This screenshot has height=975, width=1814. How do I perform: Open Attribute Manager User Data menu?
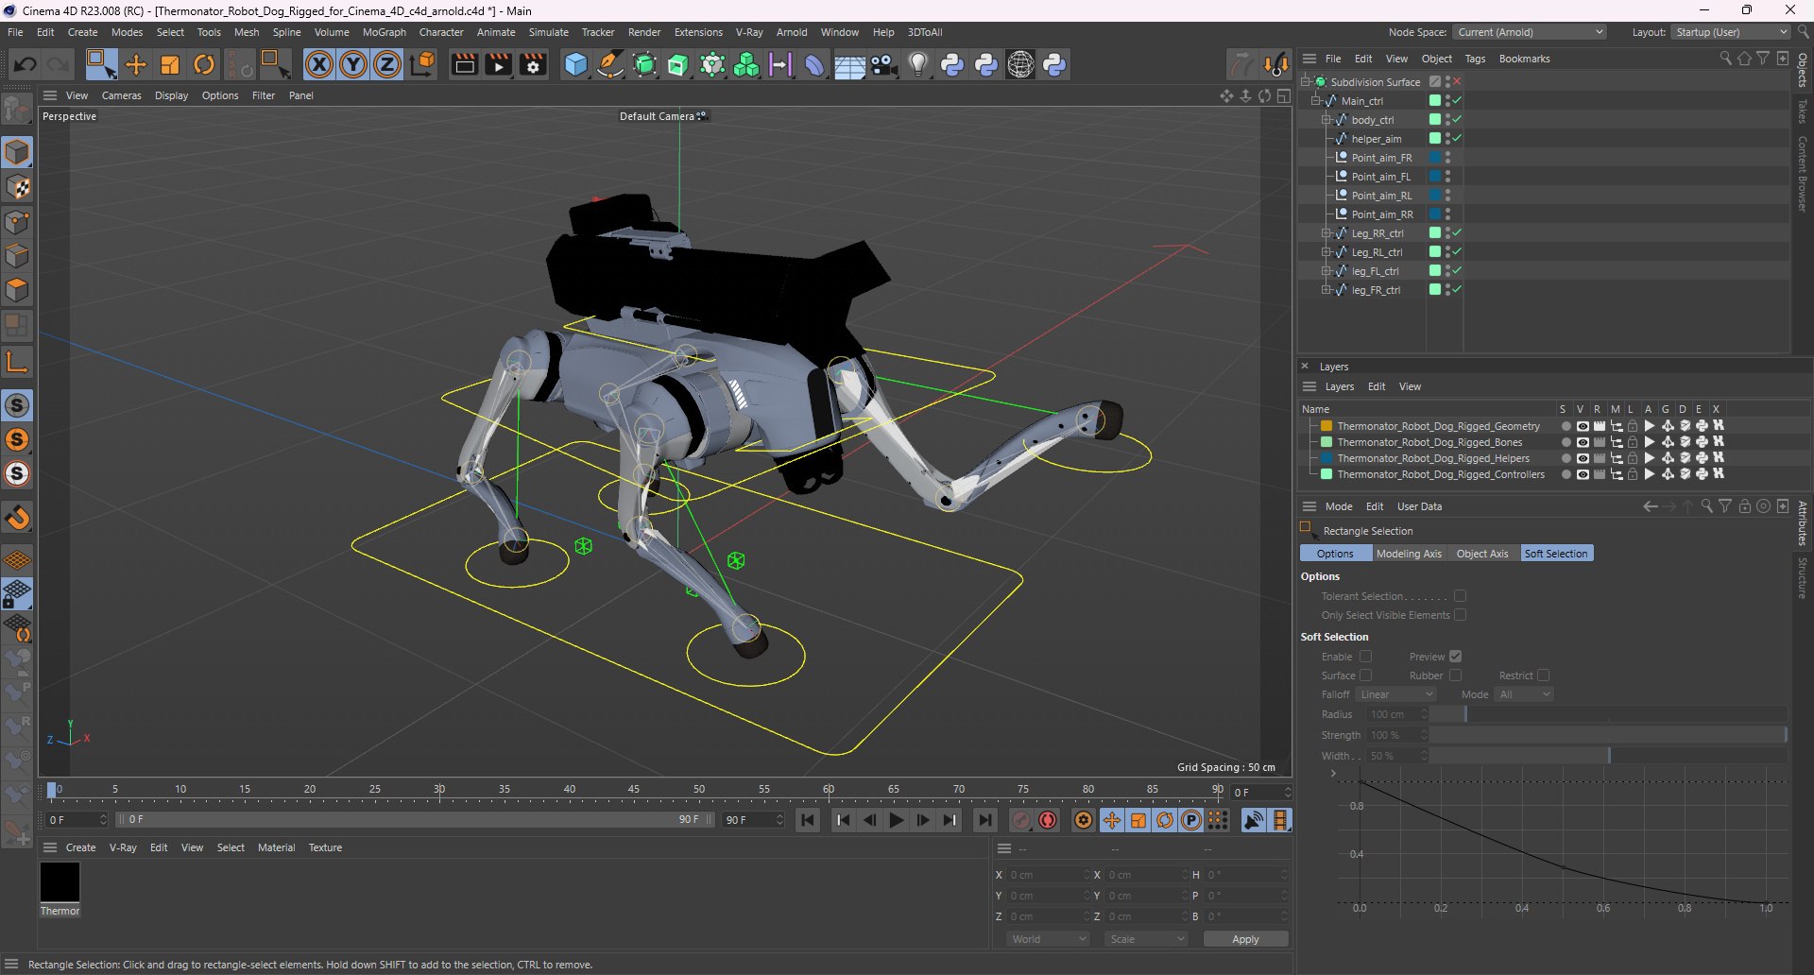pyautogui.click(x=1419, y=506)
